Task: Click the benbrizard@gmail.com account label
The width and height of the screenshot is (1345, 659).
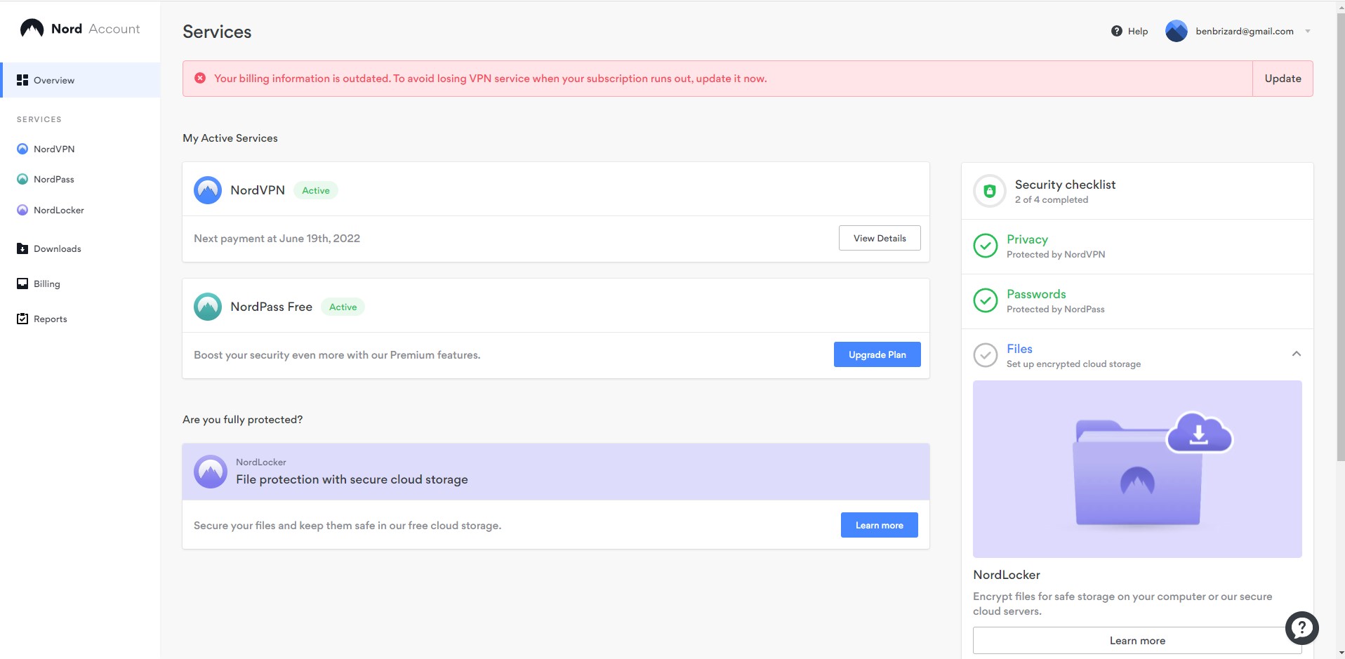Action: click(x=1245, y=31)
